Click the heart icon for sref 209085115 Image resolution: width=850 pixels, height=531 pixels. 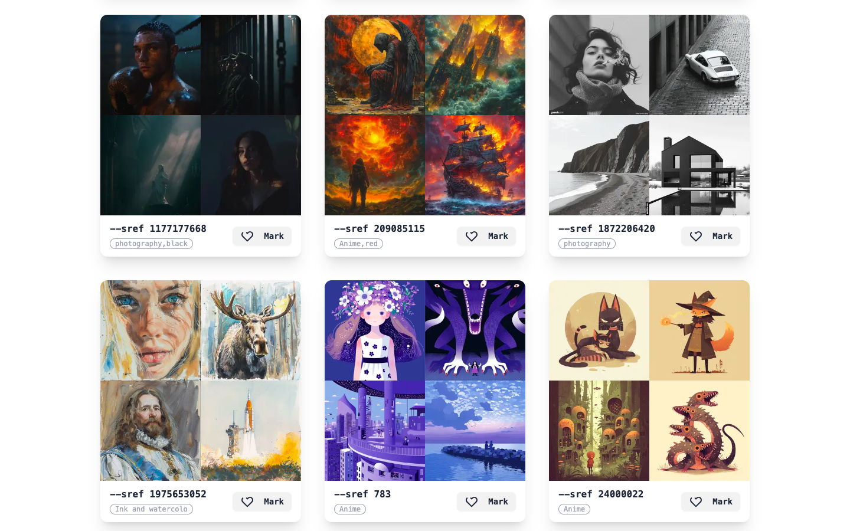tap(472, 236)
